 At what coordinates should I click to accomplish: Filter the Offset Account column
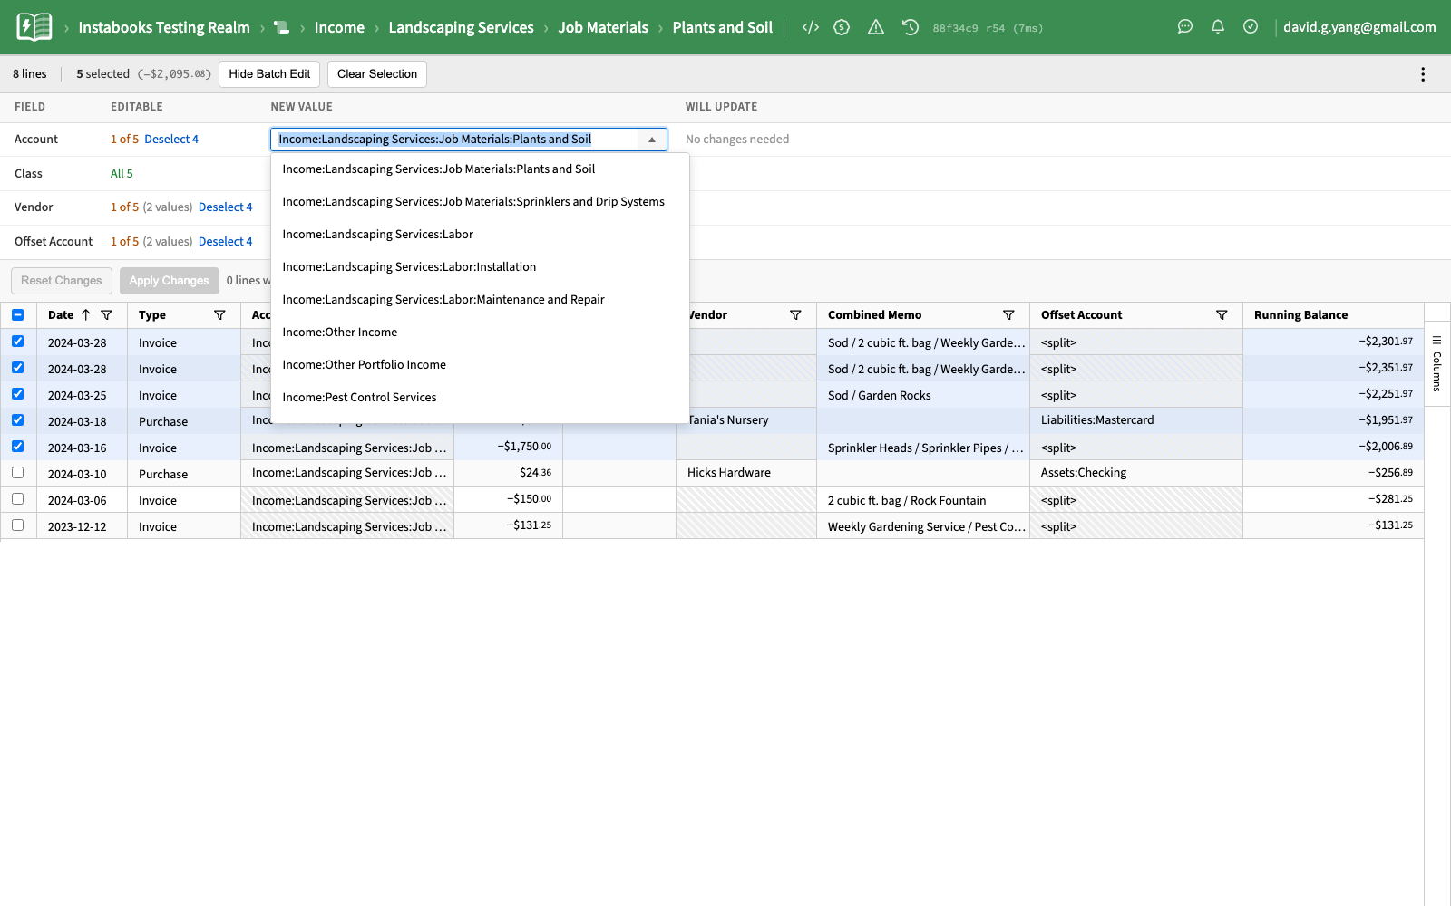1222,315
